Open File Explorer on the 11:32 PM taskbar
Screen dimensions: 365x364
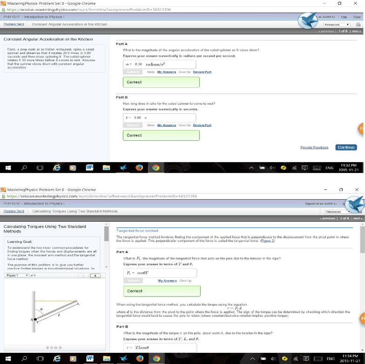click(106, 168)
